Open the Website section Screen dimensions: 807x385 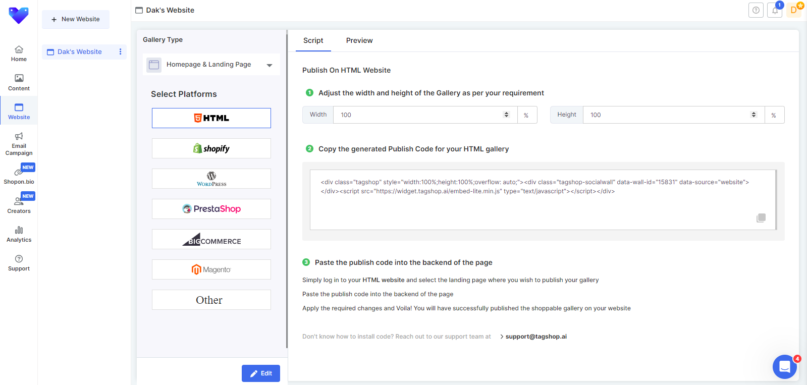point(19,111)
